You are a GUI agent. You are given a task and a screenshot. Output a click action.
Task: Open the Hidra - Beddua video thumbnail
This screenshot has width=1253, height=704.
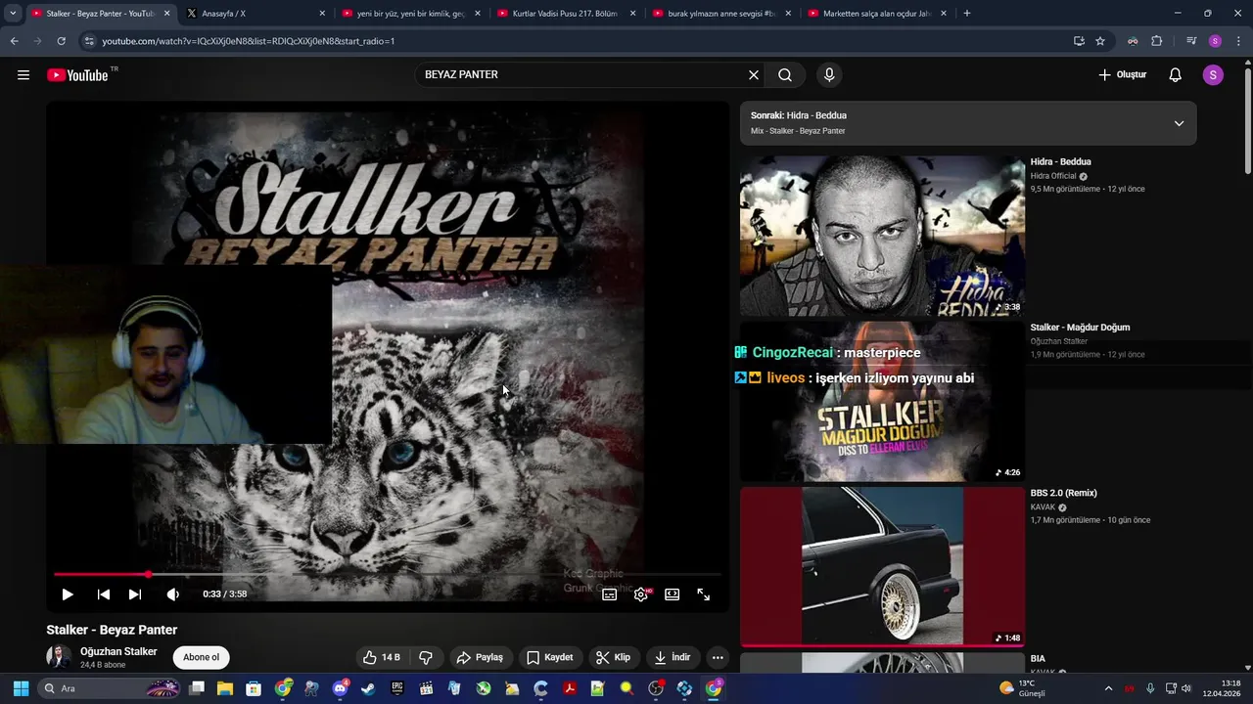point(882,236)
